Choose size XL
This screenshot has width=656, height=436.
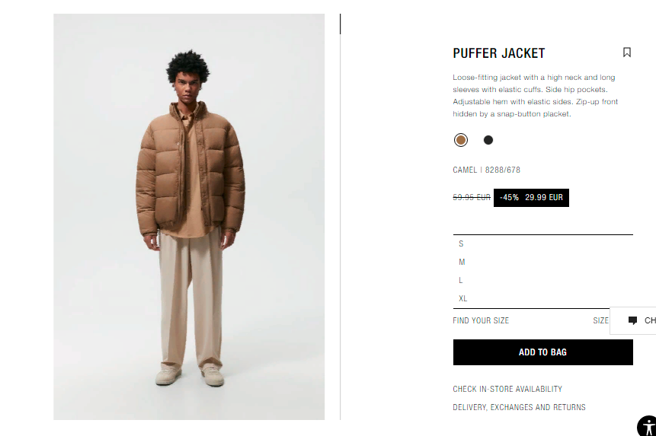click(x=542, y=298)
